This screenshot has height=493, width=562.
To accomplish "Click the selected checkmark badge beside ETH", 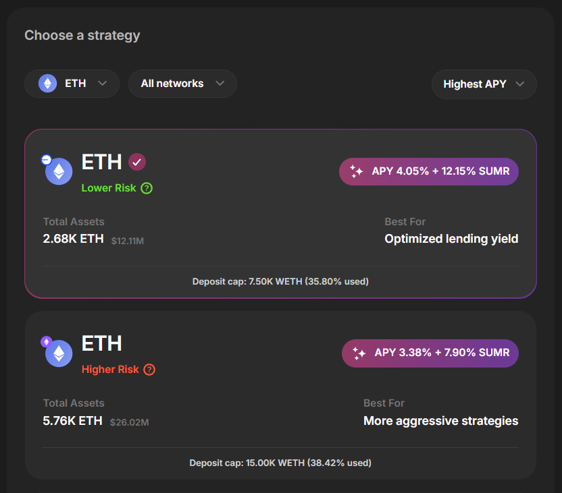I will pos(137,162).
